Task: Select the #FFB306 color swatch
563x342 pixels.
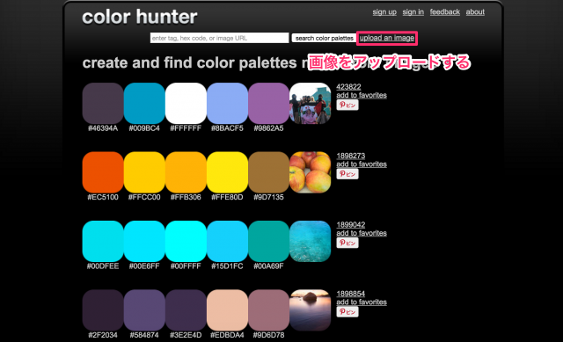Action: pos(186,172)
